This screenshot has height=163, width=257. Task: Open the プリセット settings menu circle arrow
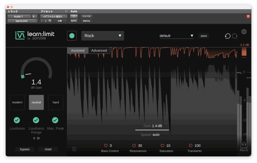66,12
